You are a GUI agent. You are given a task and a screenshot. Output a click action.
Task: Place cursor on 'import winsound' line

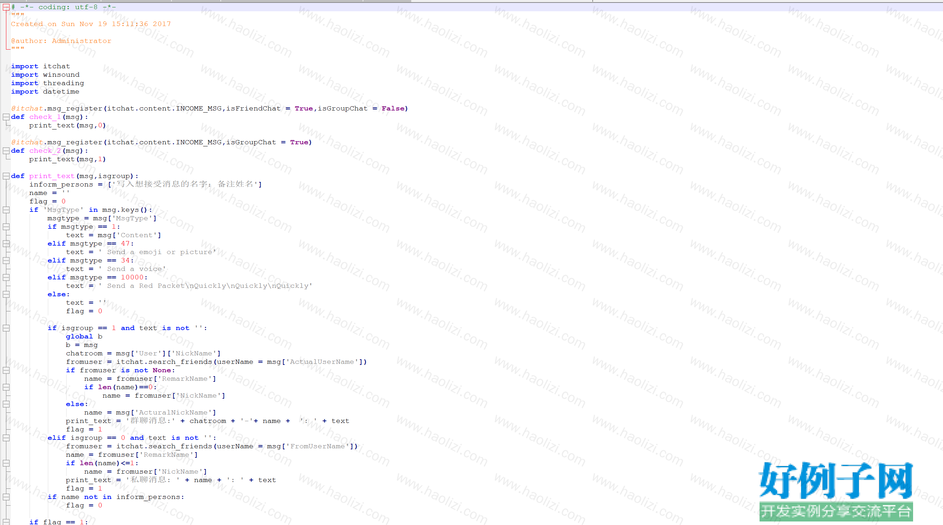[45, 75]
